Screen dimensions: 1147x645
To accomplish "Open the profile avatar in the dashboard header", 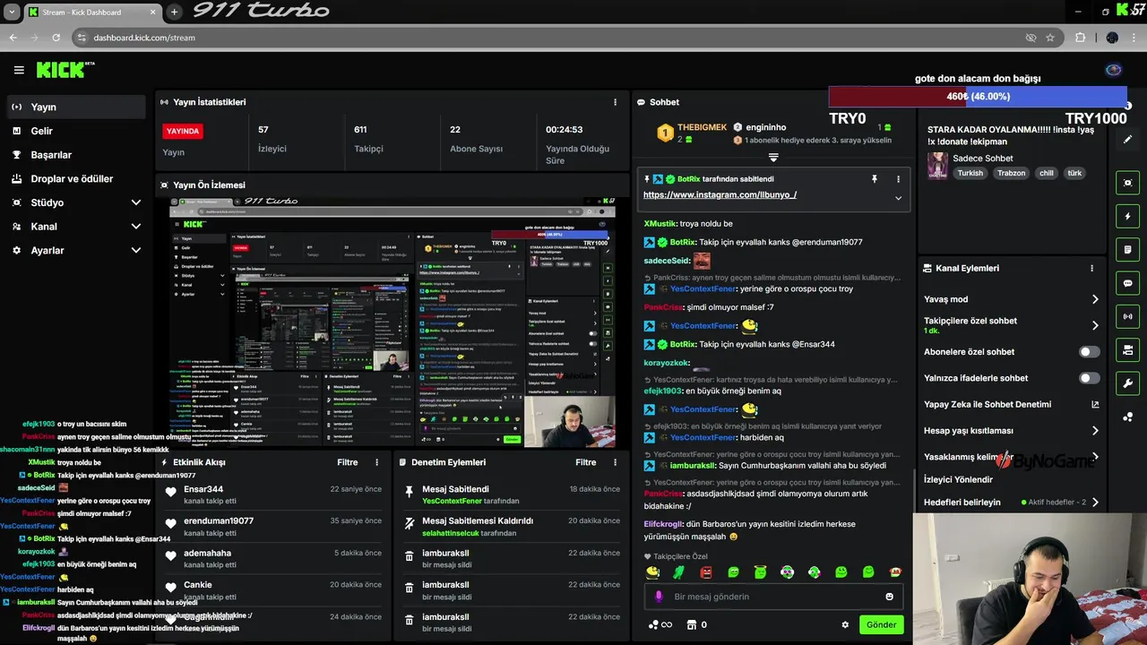I will pyautogui.click(x=1114, y=70).
